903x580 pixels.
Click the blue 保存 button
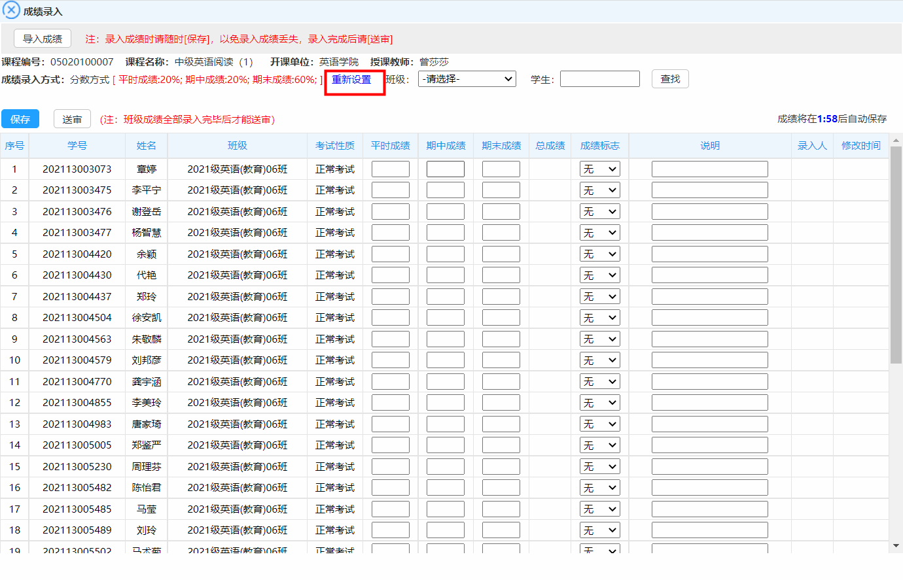[20, 119]
